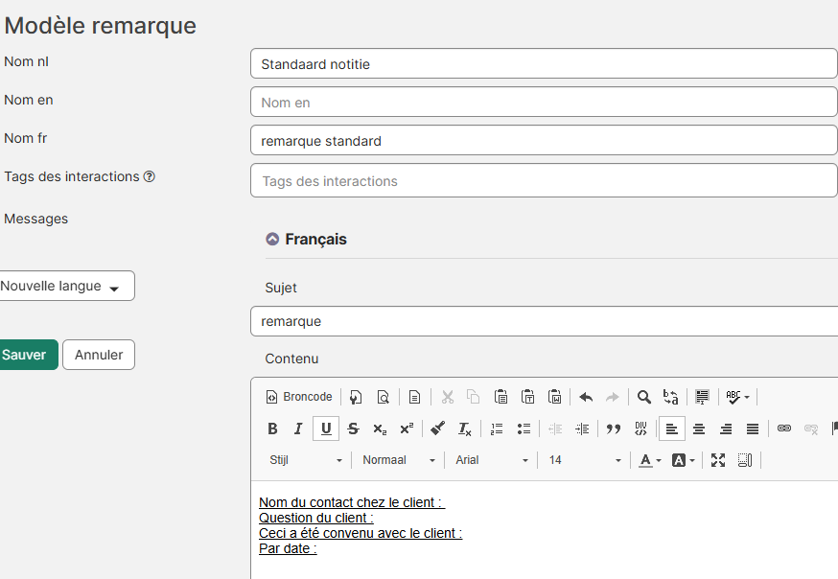Maximize the editor with the fullscreen icon
This screenshot has height=579, width=838.
click(x=718, y=460)
